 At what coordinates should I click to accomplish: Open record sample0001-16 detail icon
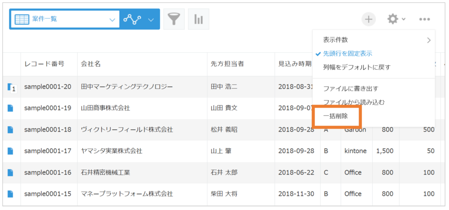pos(11,172)
